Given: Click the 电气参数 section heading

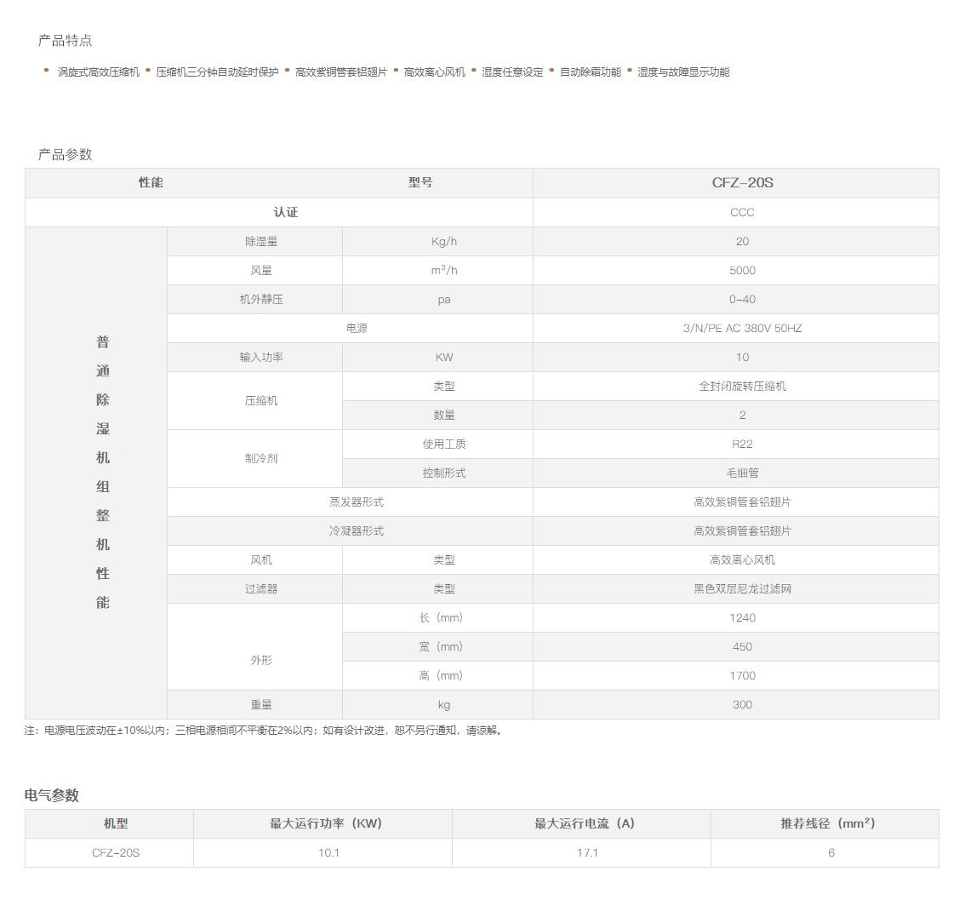Looking at the screenshot, I should click(51, 795).
